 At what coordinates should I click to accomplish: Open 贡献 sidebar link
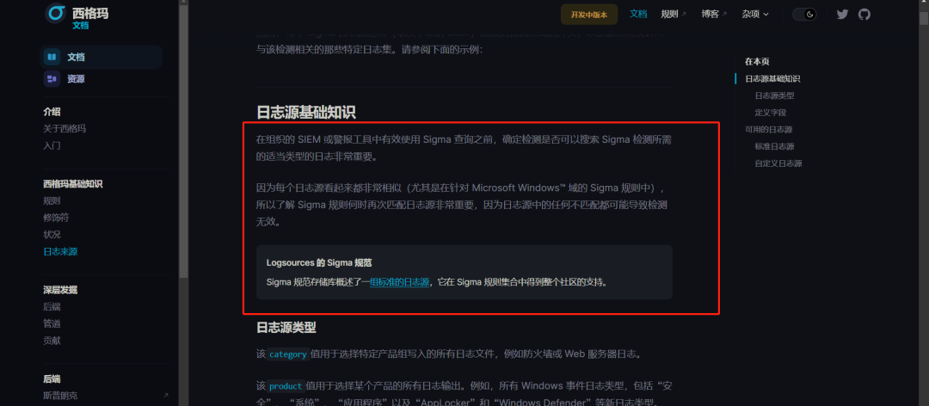click(x=52, y=341)
